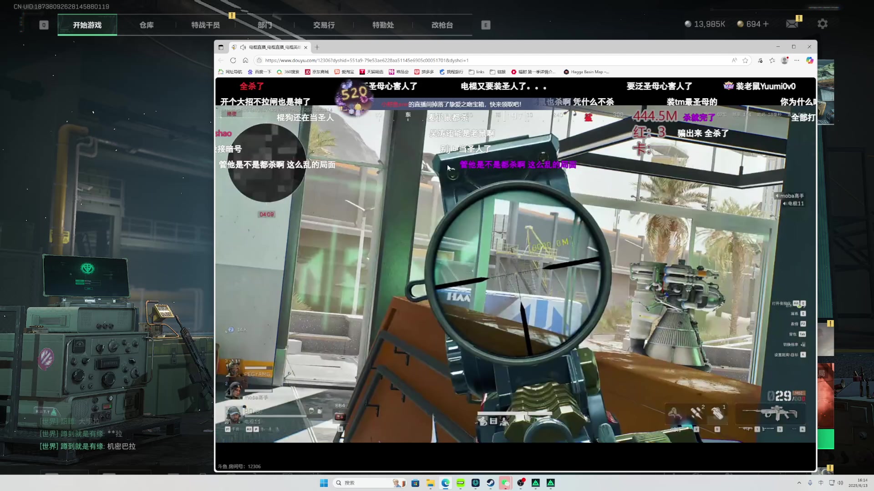
Task: Refresh the Douyu page
Action: pos(233,60)
